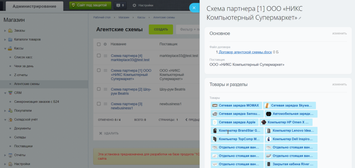The width and height of the screenshot is (355, 168).
Task: Click the Сайт под защитой button
Action: tap(90, 5)
